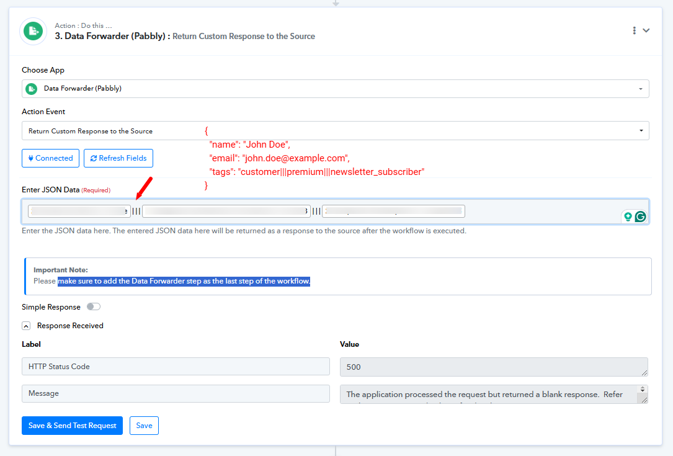The height and width of the screenshot is (456, 673).
Task: Click the 500 status value field
Action: (494, 367)
